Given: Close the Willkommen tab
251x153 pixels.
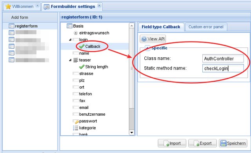Looking at the screenshot, I should 37,5.
